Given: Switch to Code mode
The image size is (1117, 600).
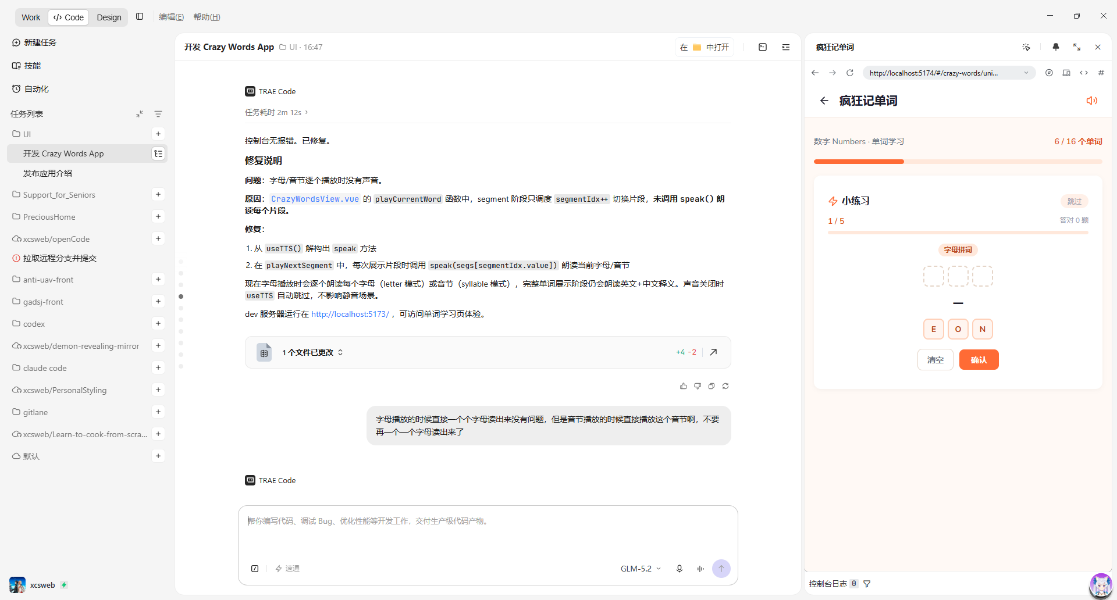Looking at the screenshot, I should coord(69,17).
